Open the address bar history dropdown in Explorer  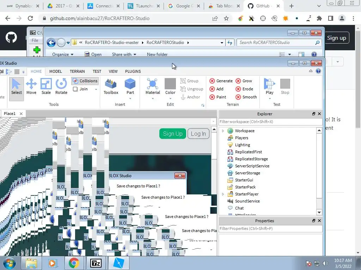point(222,43)
